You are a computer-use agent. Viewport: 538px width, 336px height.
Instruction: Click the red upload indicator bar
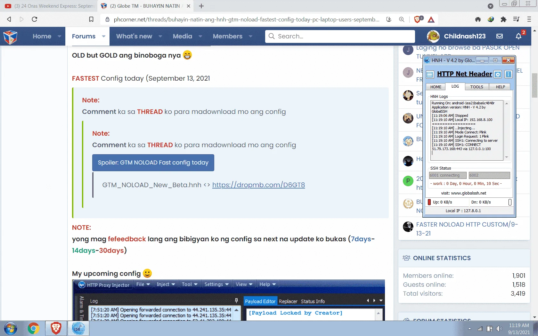(429, 202)
